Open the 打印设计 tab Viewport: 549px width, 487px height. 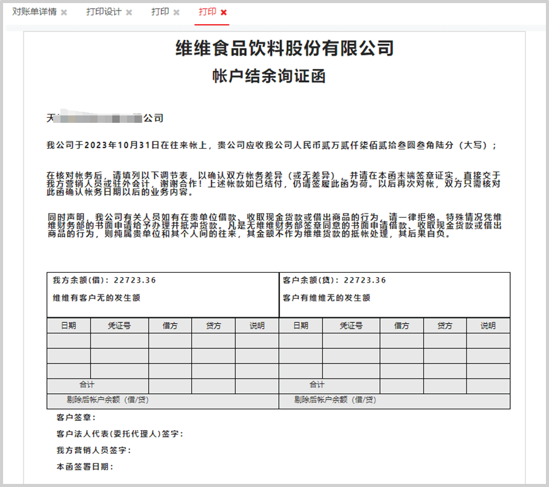pyautogui.click(x=104, y=12)
